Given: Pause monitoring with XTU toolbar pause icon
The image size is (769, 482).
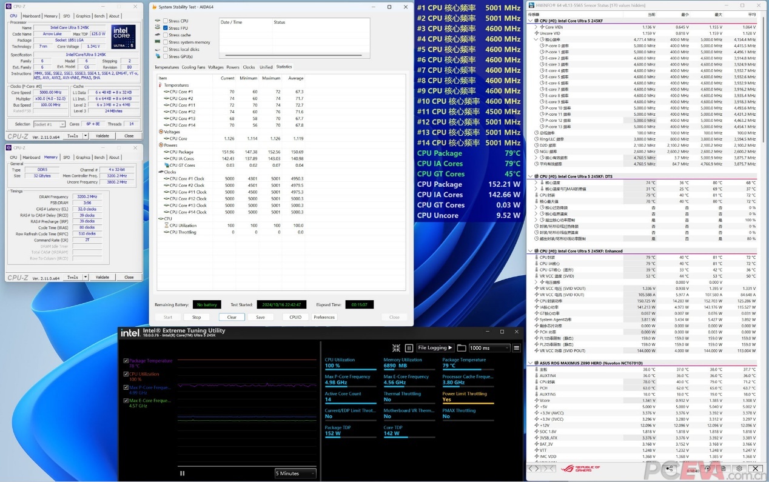Looking at the screenshot, I should (409, 348).
